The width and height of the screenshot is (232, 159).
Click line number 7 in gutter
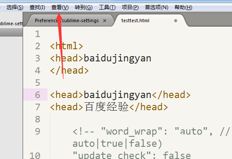pyautogui.click(x=38, y=107)
